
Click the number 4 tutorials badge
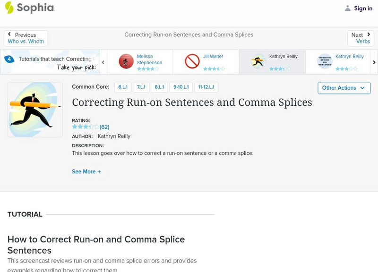pyautogui.click(x=9, y=59)
